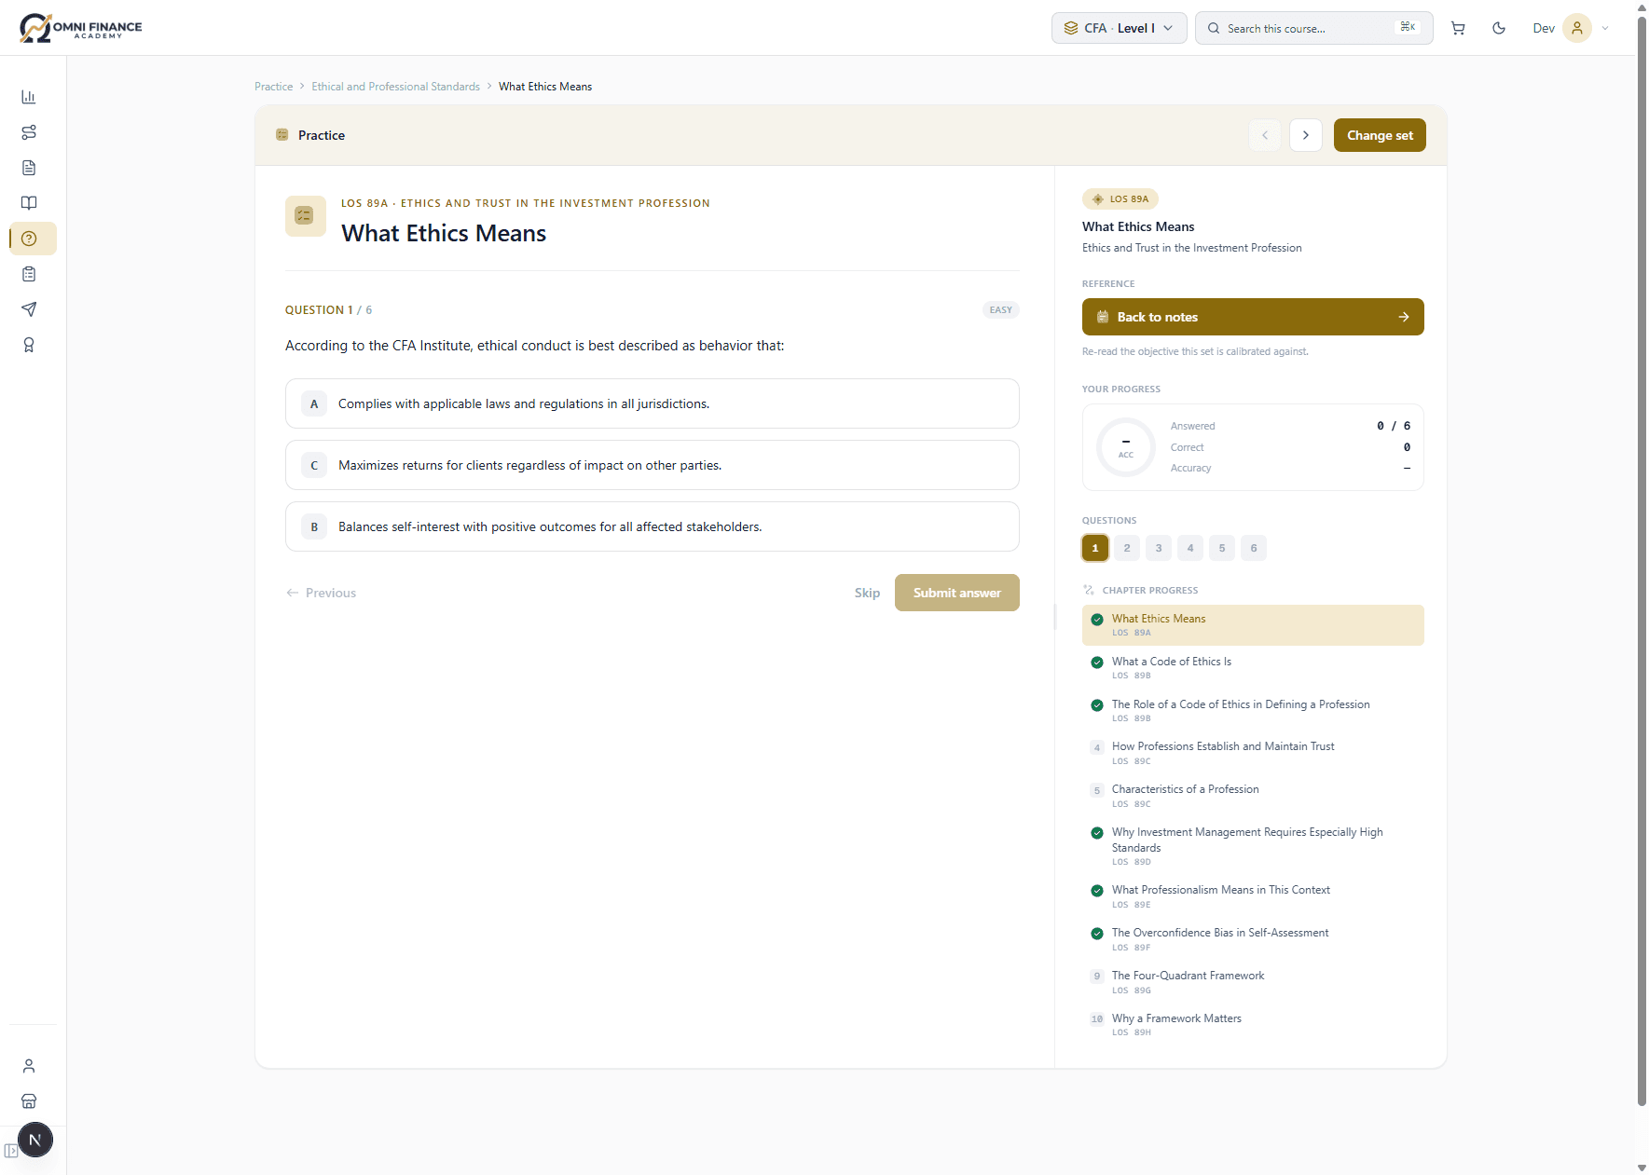Jump to question 1
Image resolution: width=1649 pixels, height=1175 pixels.
pos(1095,548)
